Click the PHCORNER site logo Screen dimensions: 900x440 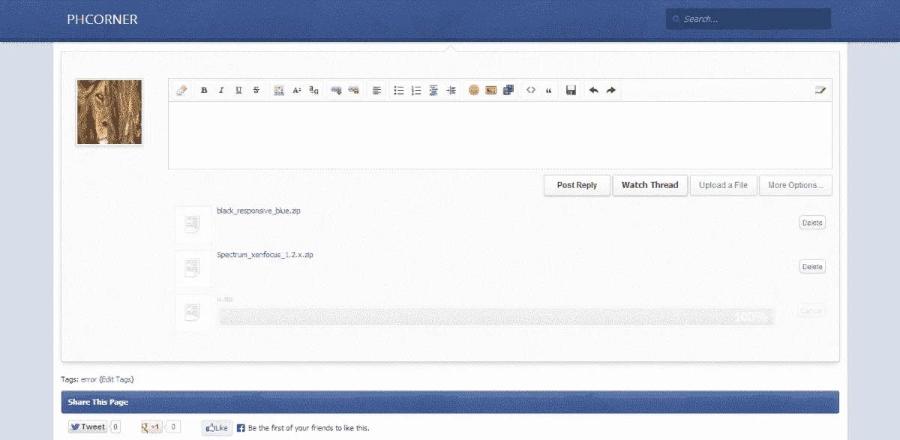(103, 19)
